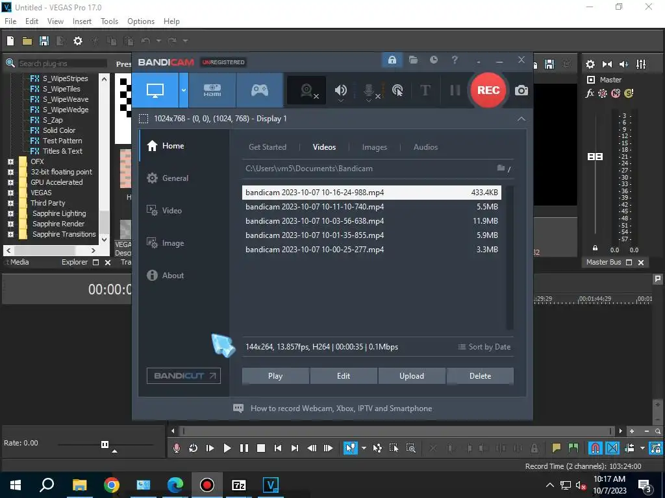Open File menu in VEGAS Pro
Screen dimensions: 665x498
10,21
